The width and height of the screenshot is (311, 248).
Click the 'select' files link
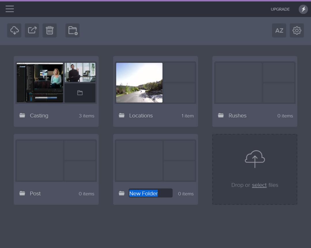point(259,185)
